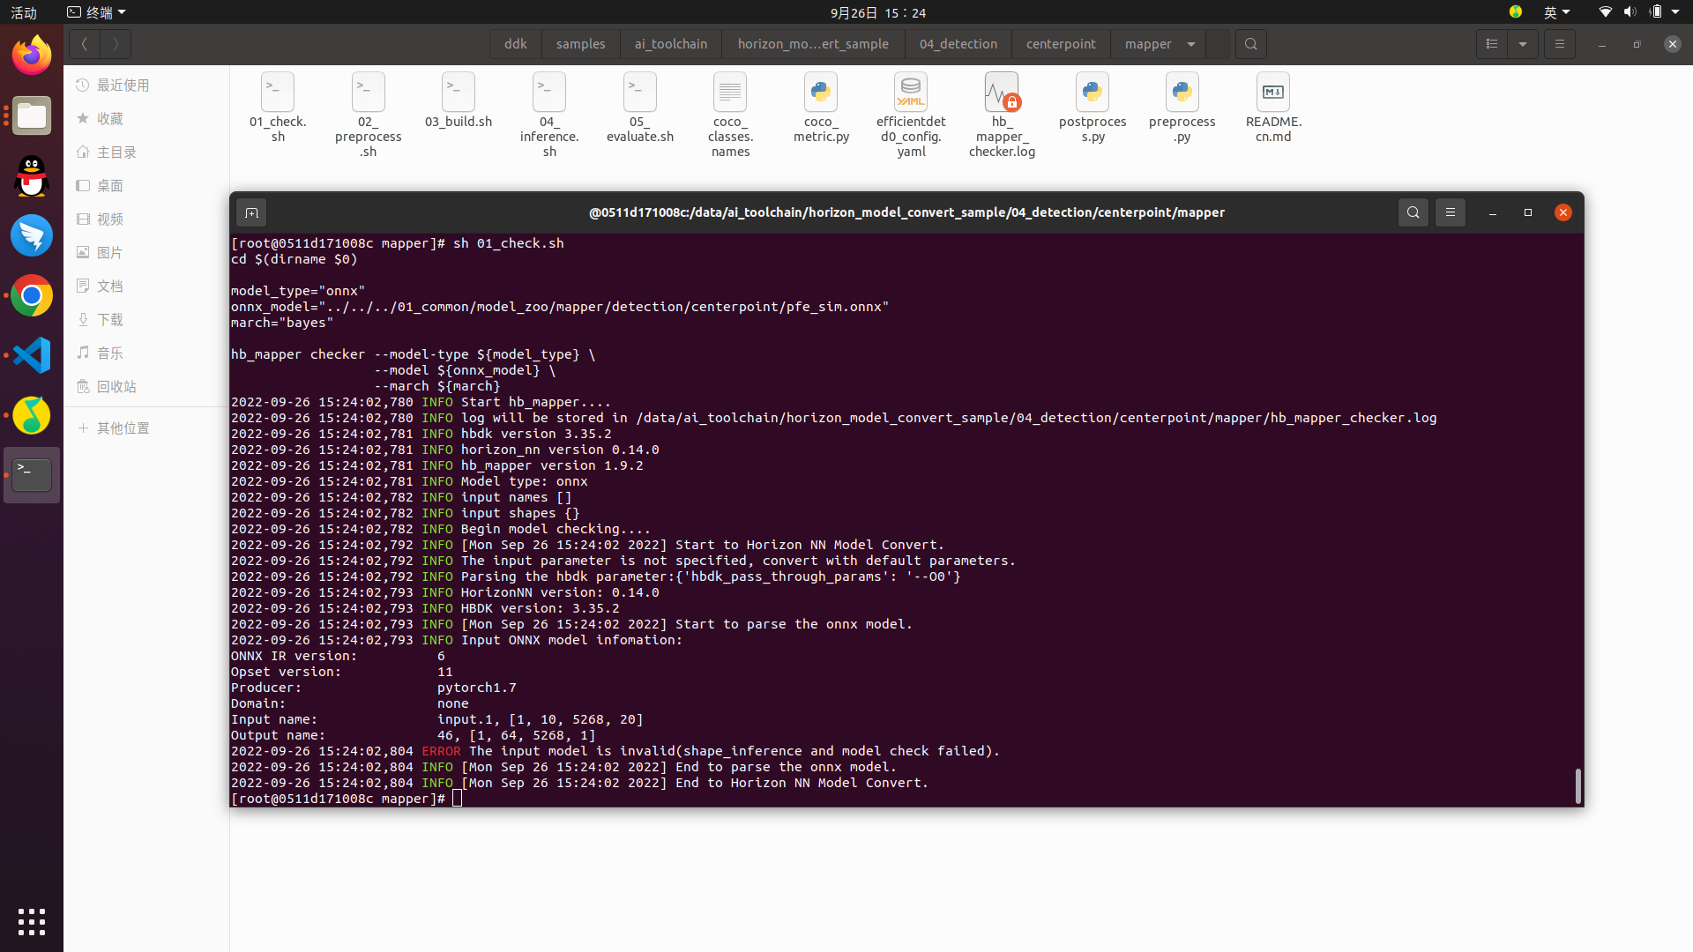Open file manager main menu button
1693x952 pixels.
point(1559,44)
